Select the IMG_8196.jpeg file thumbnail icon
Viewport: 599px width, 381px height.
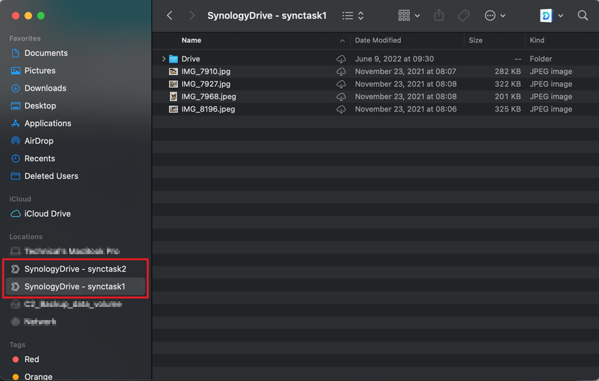[x=173, y=109]
